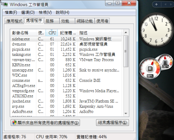Image resolution: width=174 pixels, height=140 pixels.
Task: Select the 處理程序 tab
Action: pyautogui.click(x=34, y=21)
